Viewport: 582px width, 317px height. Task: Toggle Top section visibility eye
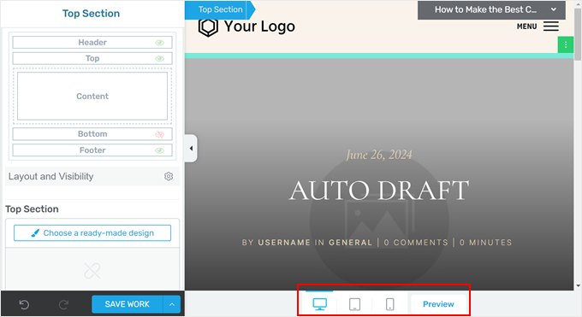coord(159,59)
